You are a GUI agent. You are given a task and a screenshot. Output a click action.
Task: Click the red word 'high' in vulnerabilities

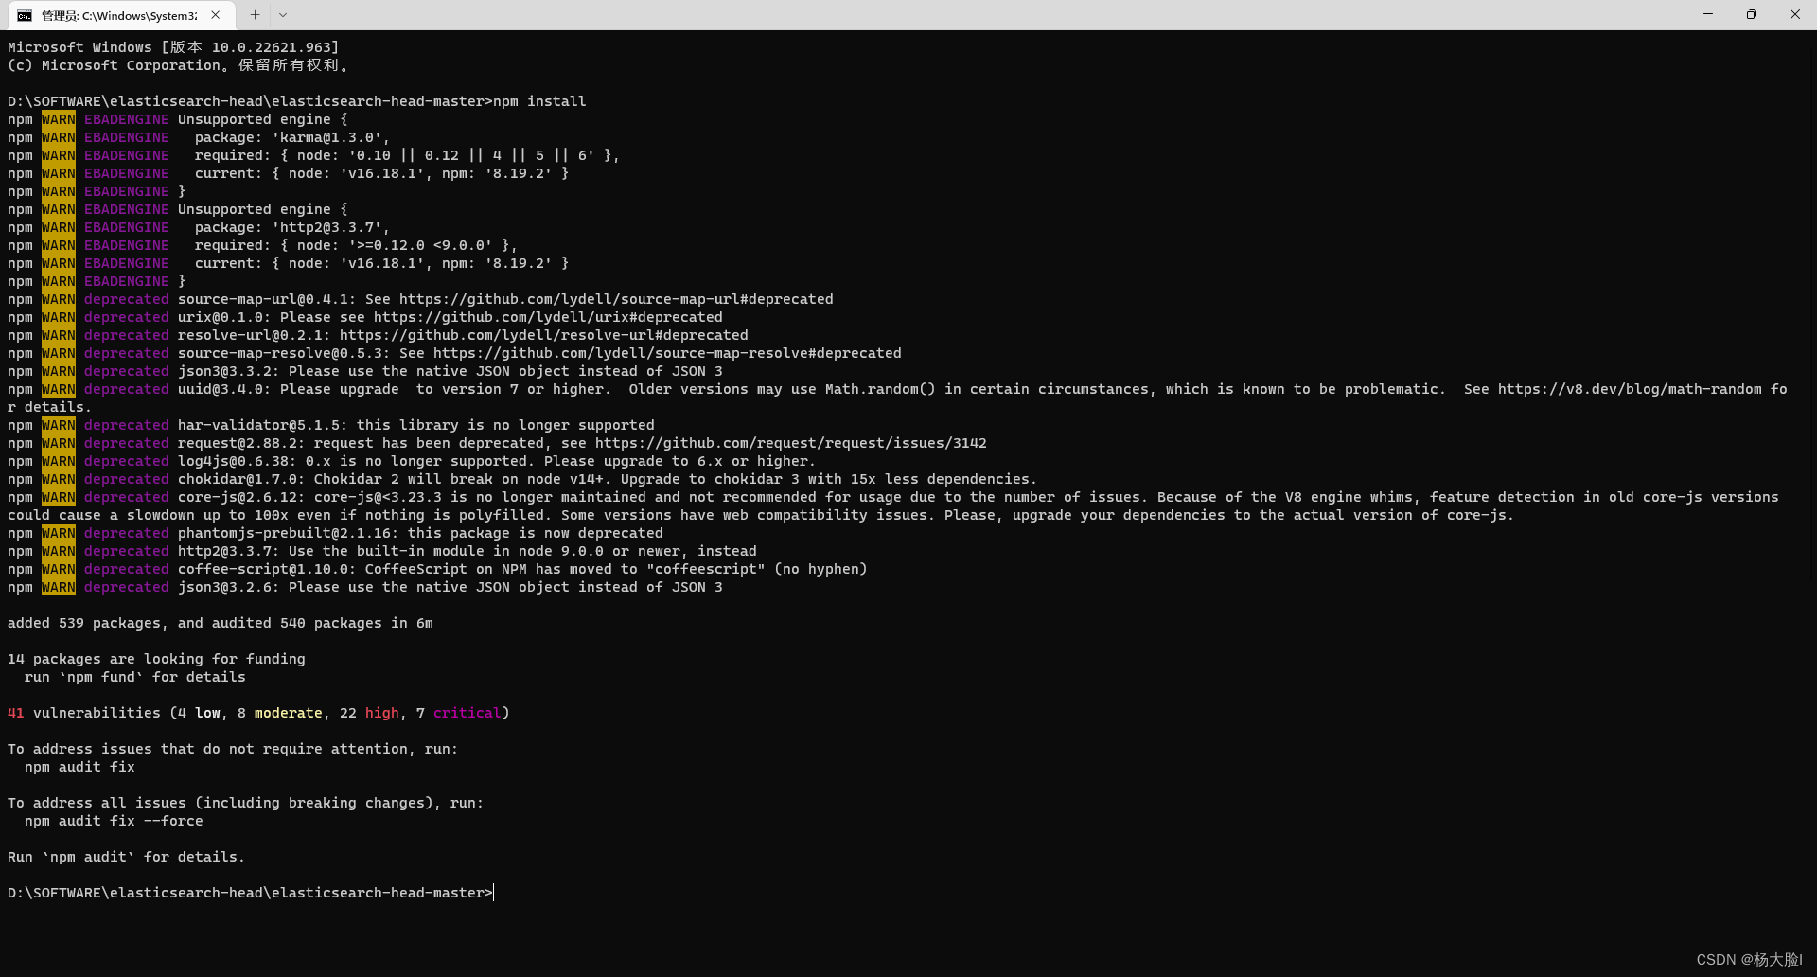coord(382,713)
